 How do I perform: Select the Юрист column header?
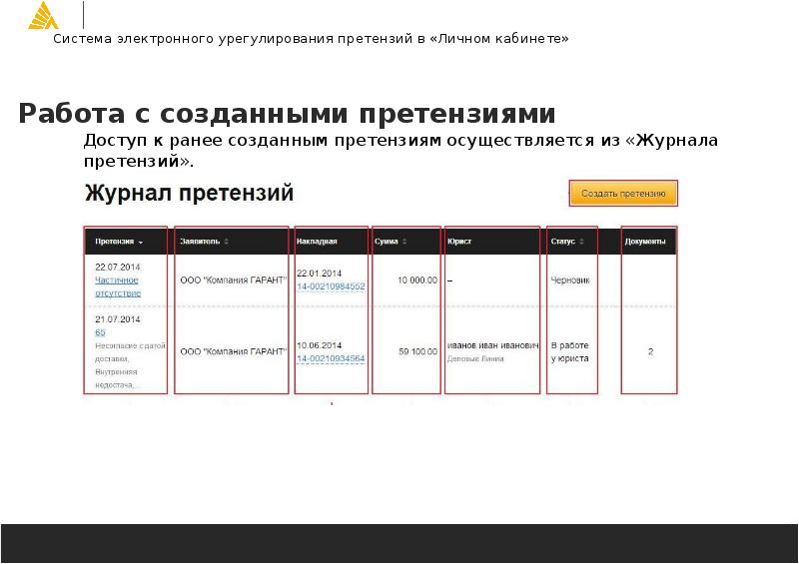(459, 242)
